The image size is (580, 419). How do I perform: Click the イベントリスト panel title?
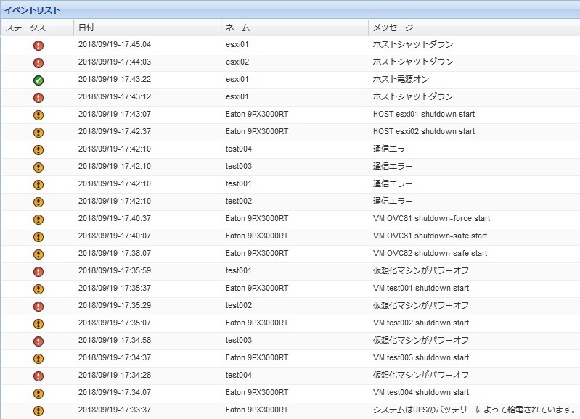pos(33,10)
